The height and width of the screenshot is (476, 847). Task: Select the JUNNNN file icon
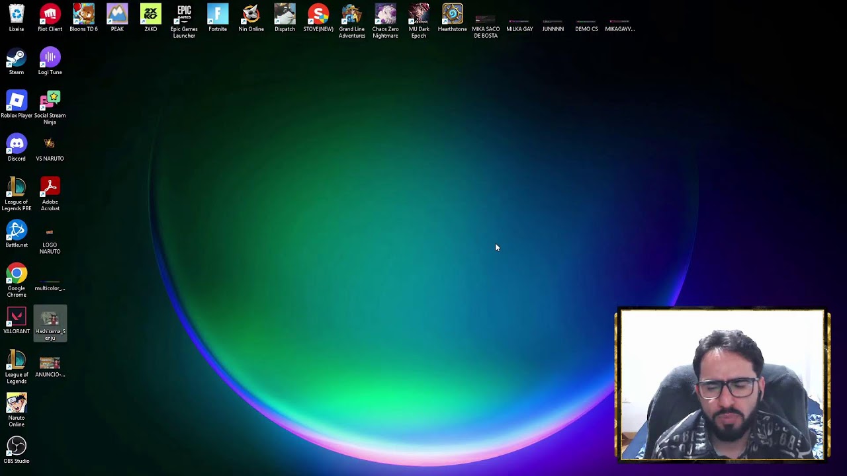click(x=553, y=25)
